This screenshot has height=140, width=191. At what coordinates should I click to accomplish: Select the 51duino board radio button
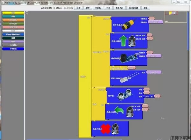click(x=54, y=8)
